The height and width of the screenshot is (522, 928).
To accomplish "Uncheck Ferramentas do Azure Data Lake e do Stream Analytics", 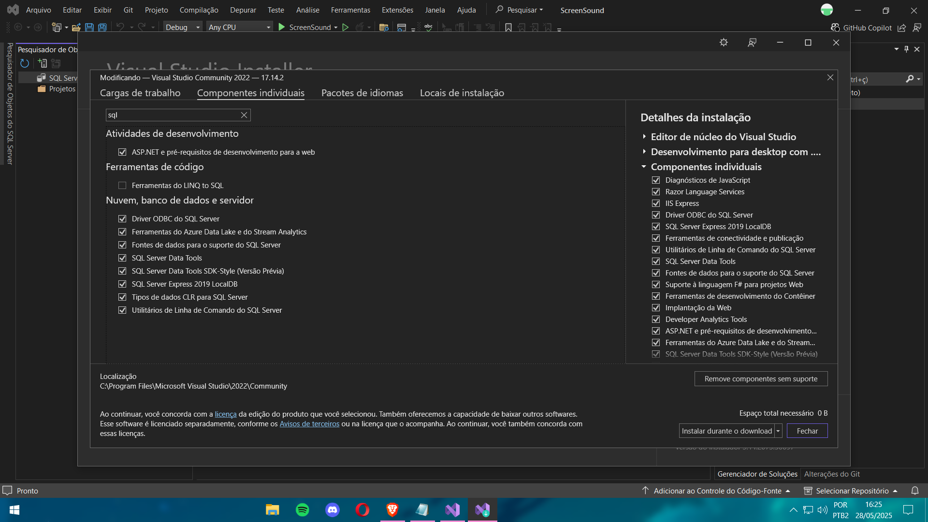I will (122, 232).
